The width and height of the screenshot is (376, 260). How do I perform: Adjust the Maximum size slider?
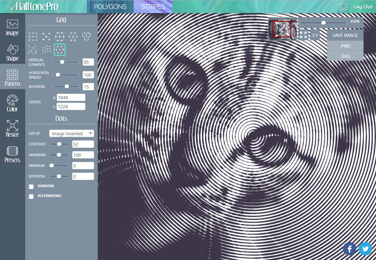tap(59, 155)
